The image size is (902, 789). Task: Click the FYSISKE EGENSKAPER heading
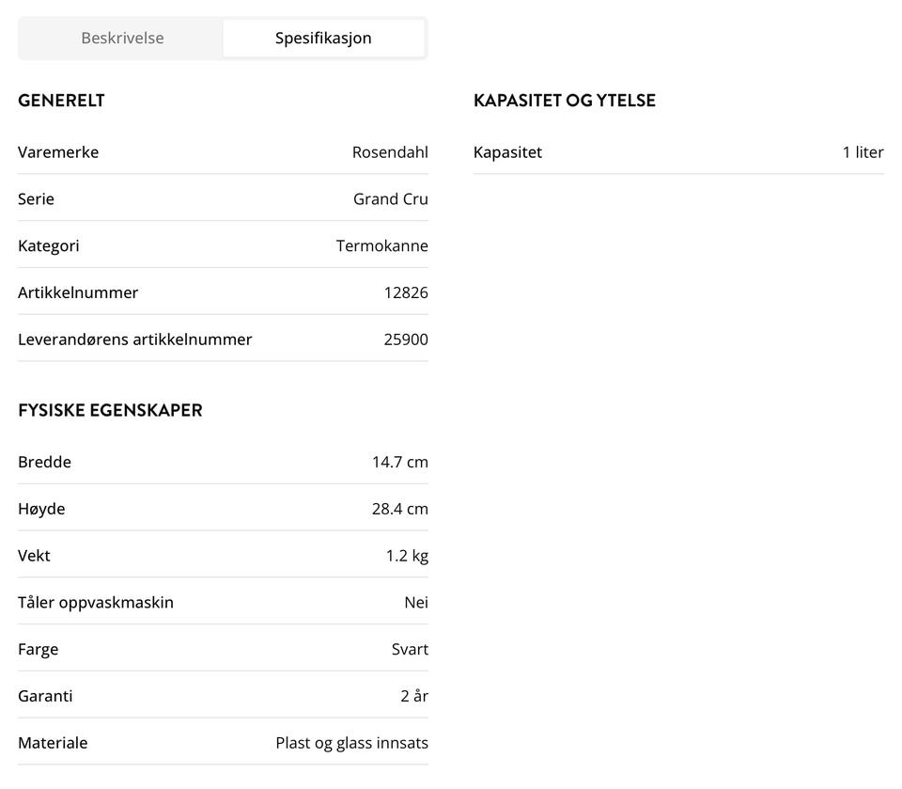110,410
